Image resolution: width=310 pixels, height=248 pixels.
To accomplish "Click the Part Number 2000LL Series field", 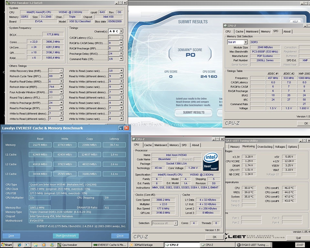I will (x=265, y=60).
